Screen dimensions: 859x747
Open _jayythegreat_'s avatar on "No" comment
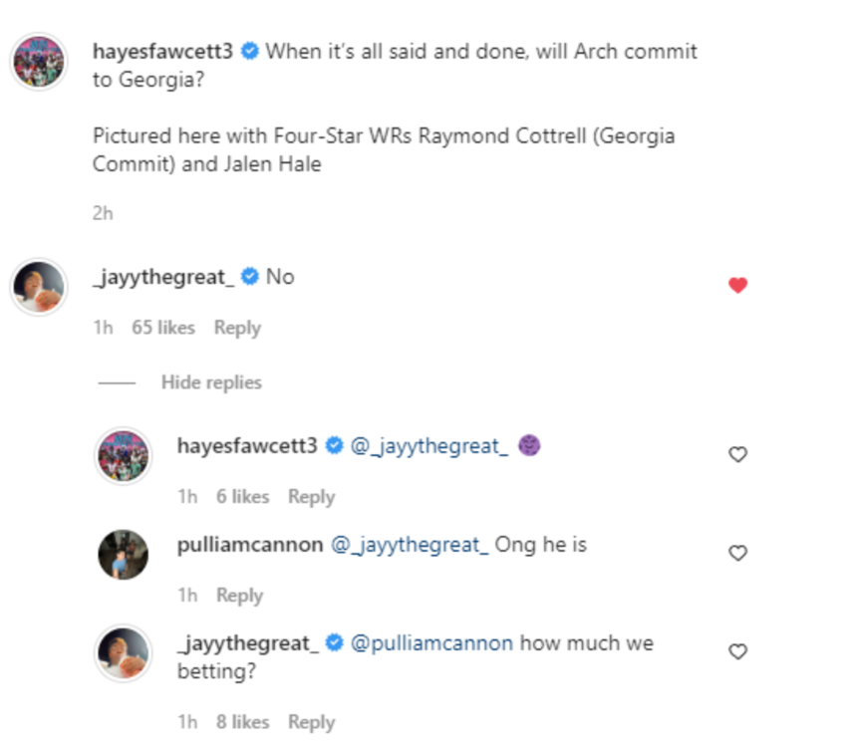(x=39, y=287)
